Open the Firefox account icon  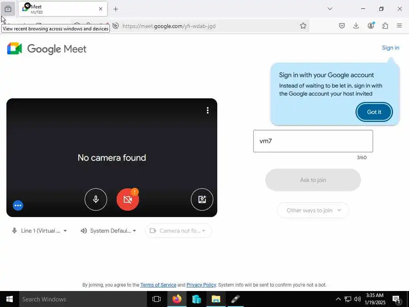(x=371, y=26)
